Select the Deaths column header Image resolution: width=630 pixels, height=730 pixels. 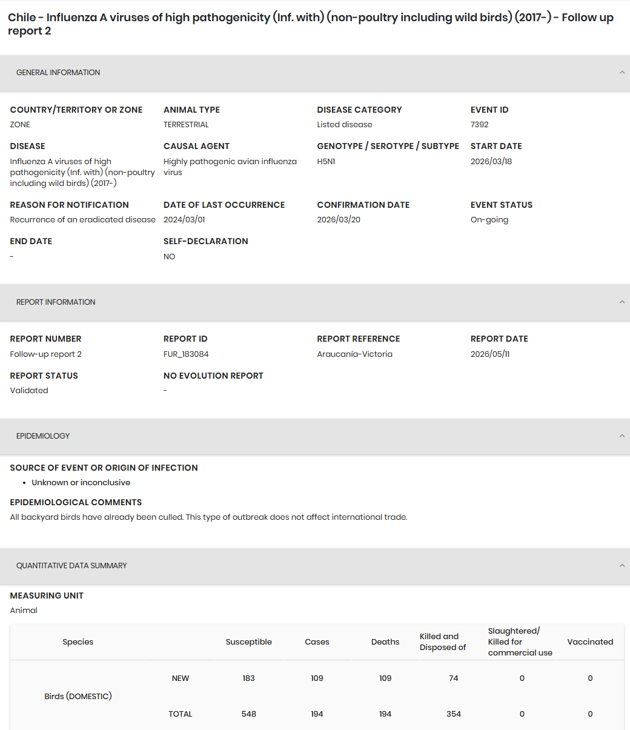click(x=385, y=642)
